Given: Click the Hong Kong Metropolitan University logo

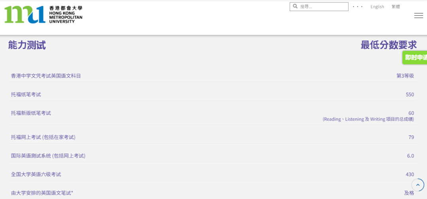Looking at the screenshot, I should coord(43,15).
